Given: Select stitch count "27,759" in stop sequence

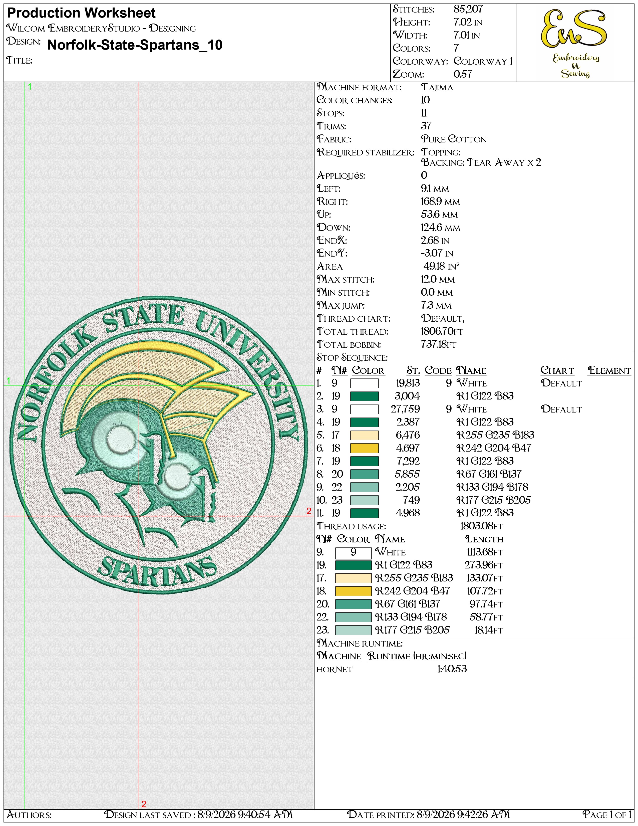Looking at the screenshot, I should click(405, 409).
